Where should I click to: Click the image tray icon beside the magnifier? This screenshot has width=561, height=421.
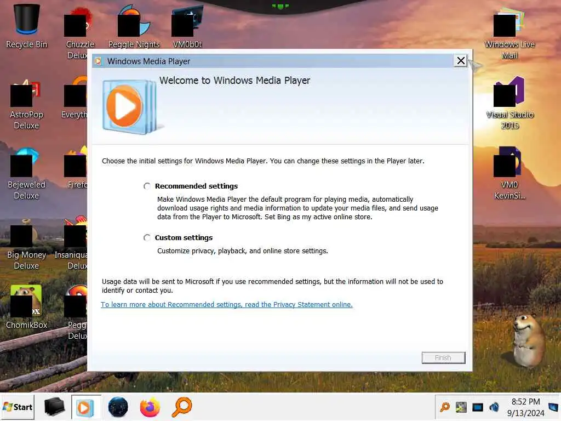461,407
